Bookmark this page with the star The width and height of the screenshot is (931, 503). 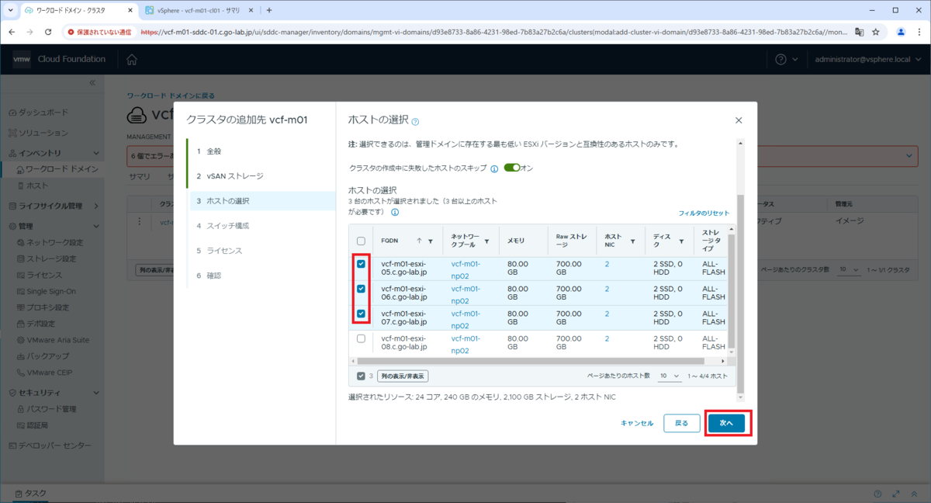(x=876, y=33)
